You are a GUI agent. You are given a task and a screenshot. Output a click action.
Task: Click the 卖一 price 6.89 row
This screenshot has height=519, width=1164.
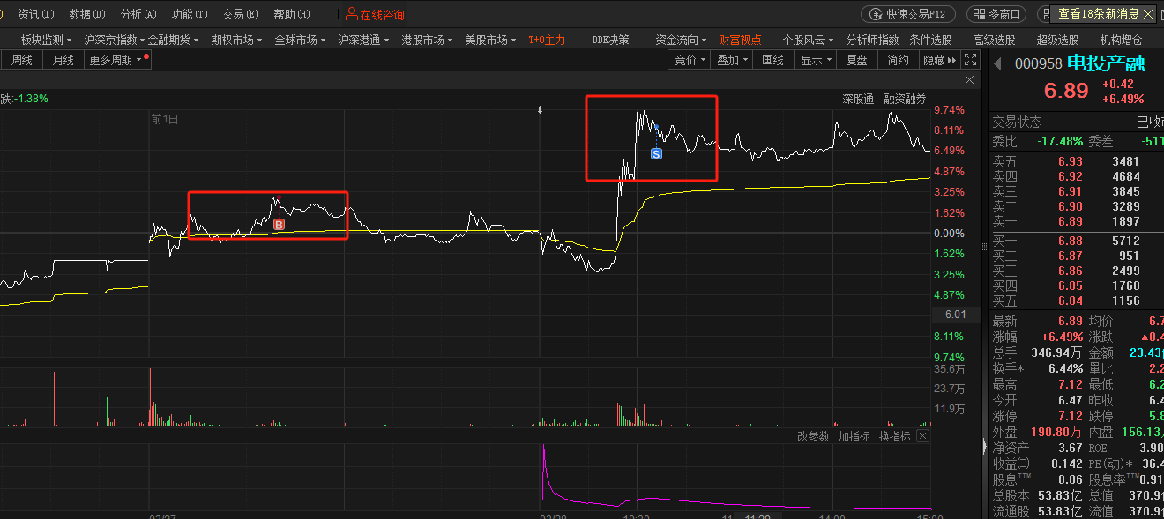1076,221
